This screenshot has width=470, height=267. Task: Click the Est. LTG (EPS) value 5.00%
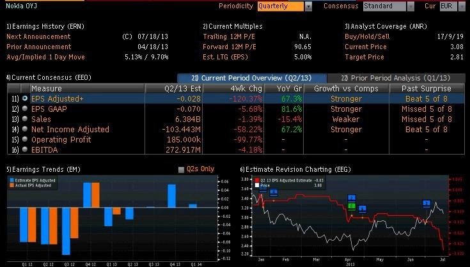coord(302,57)
